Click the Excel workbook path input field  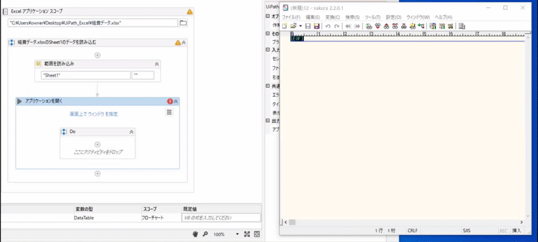click(93, 23)
